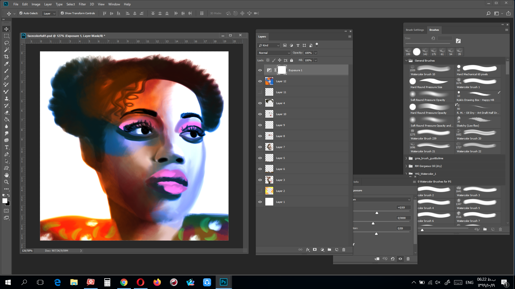The image size is (515, 289).
Task: Select the Magic Wand tool
Action: [x=6, y=50]
